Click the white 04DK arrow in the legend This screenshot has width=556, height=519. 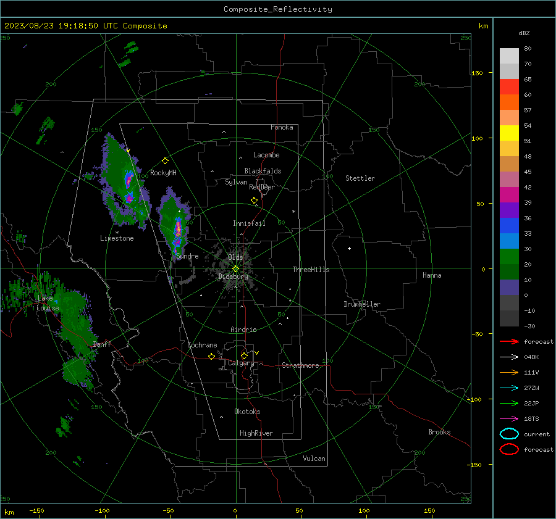(x=509, y=357)
